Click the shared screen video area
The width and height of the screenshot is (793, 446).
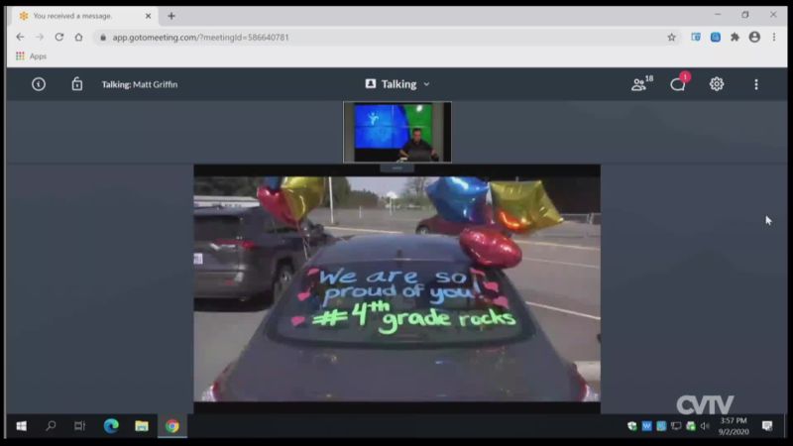click(396, 287)
